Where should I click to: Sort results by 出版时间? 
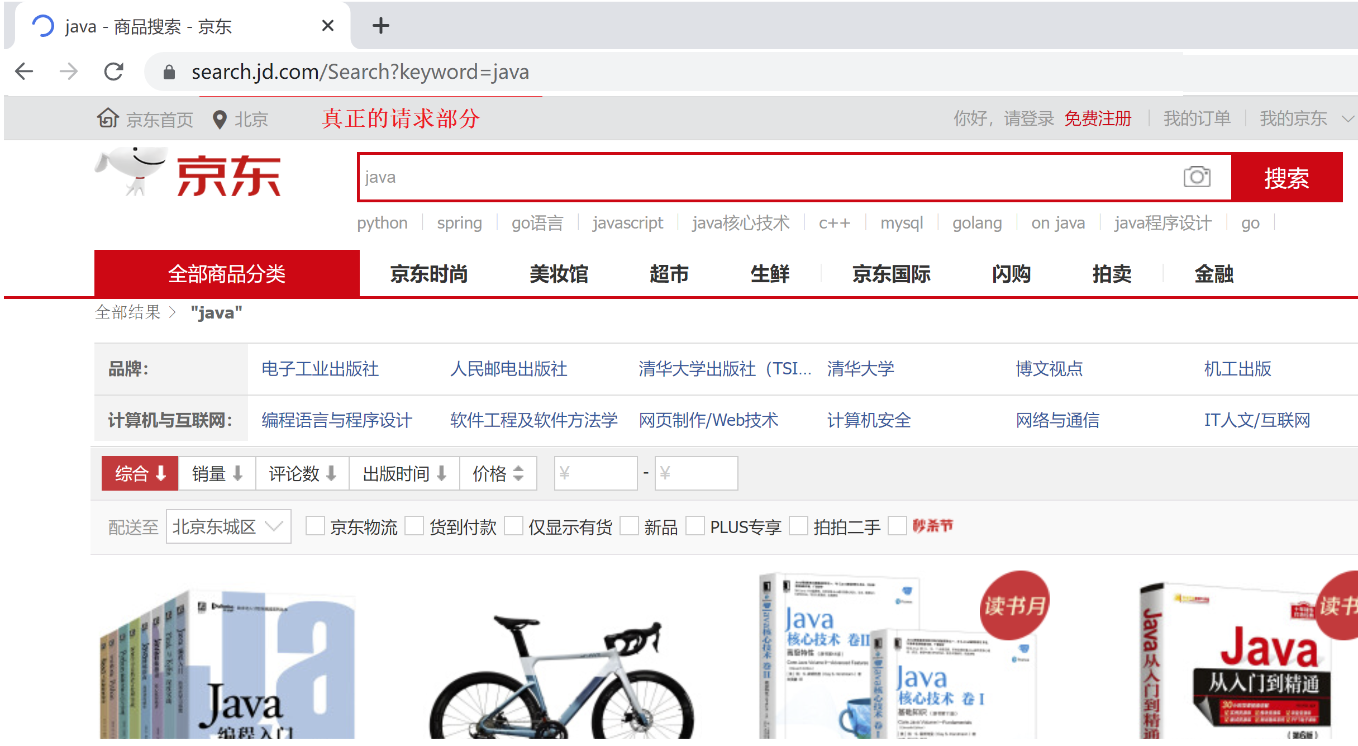[404, 473]
